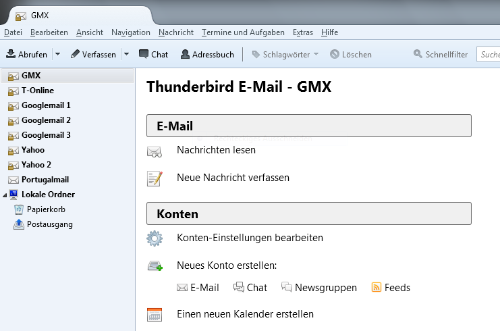The width and height of the screenshot is (500, 331).
Task: Open the Navigation menu
Action: (x=131, y=32)
